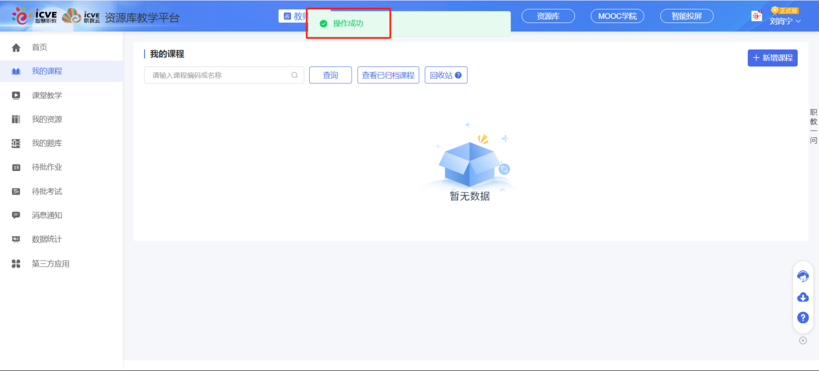Image resolution: width=819 pixels, height=371 pixels.
Task: Click the online customer service headset icon
Action: coord(803,276)
